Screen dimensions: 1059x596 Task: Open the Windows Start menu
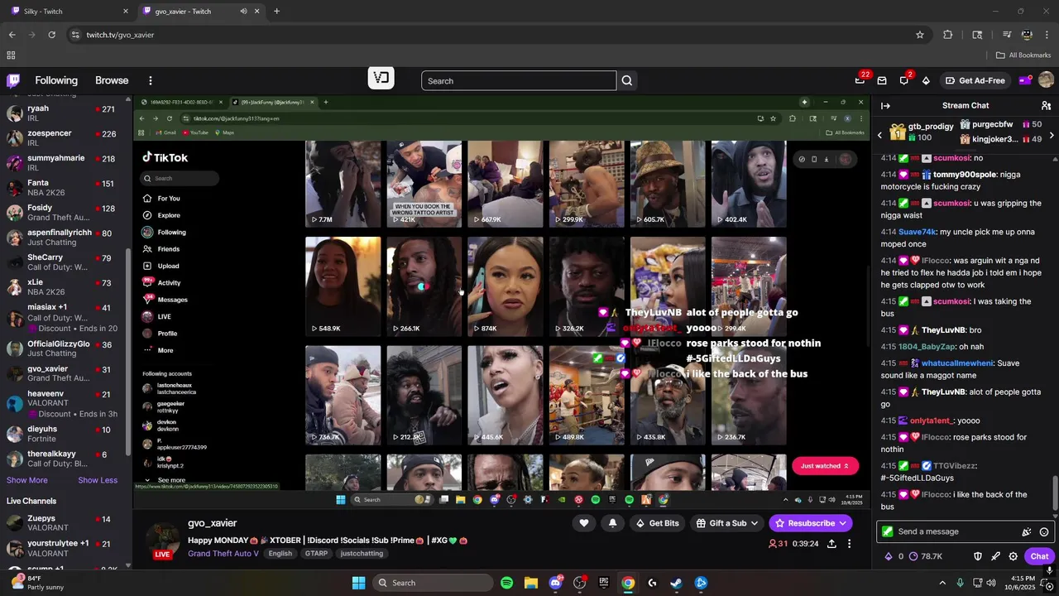358,583
